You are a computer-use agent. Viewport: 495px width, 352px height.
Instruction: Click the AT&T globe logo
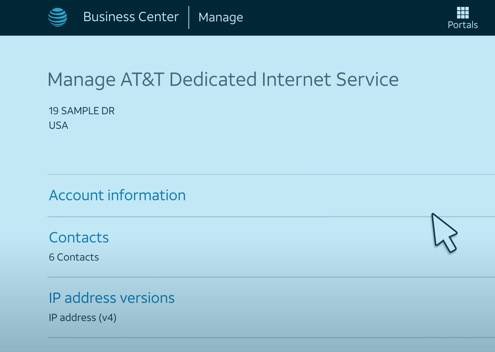(x=58, y=17)
